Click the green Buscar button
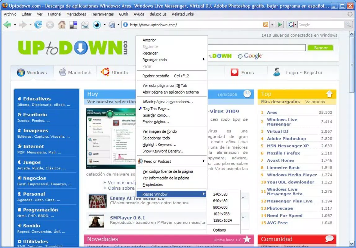The image size is (356, 248). pos(321,48)
